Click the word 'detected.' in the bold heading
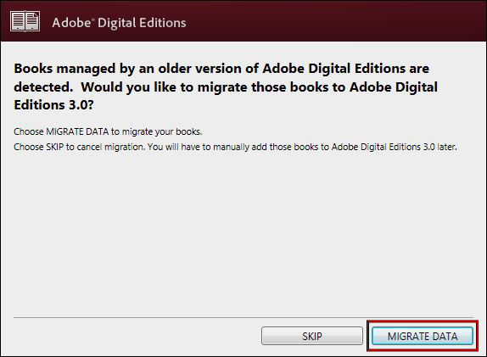The image size is (487, 357). (43, 87)
